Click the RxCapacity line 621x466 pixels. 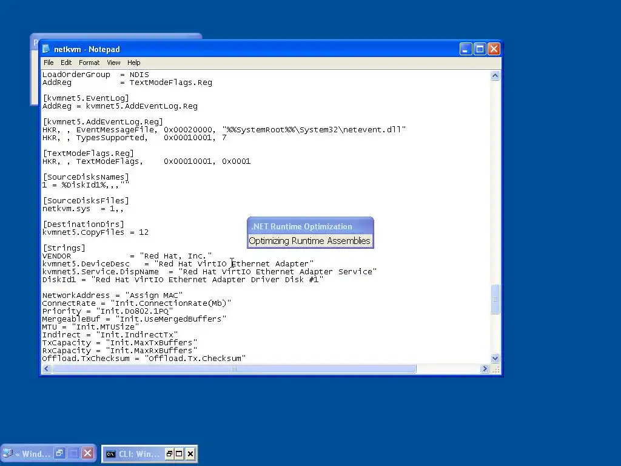pyautogui.click(x=119, y=351)
